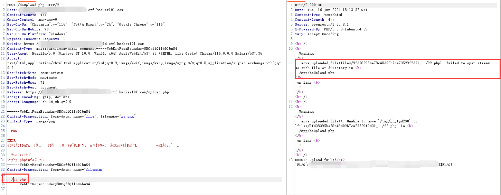Select the "Unable to move '/tmp/phpIpd2OU'" warning line
The width and height of the screenshot is (501, 195).
click(356, 121)
